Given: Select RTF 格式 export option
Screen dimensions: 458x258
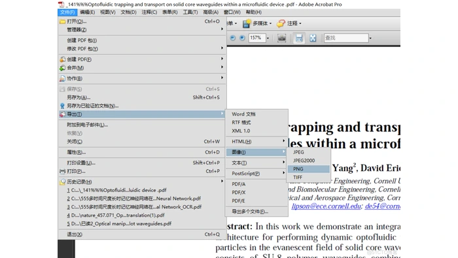Looking at the screenshot, I should [x=256, y=122].
